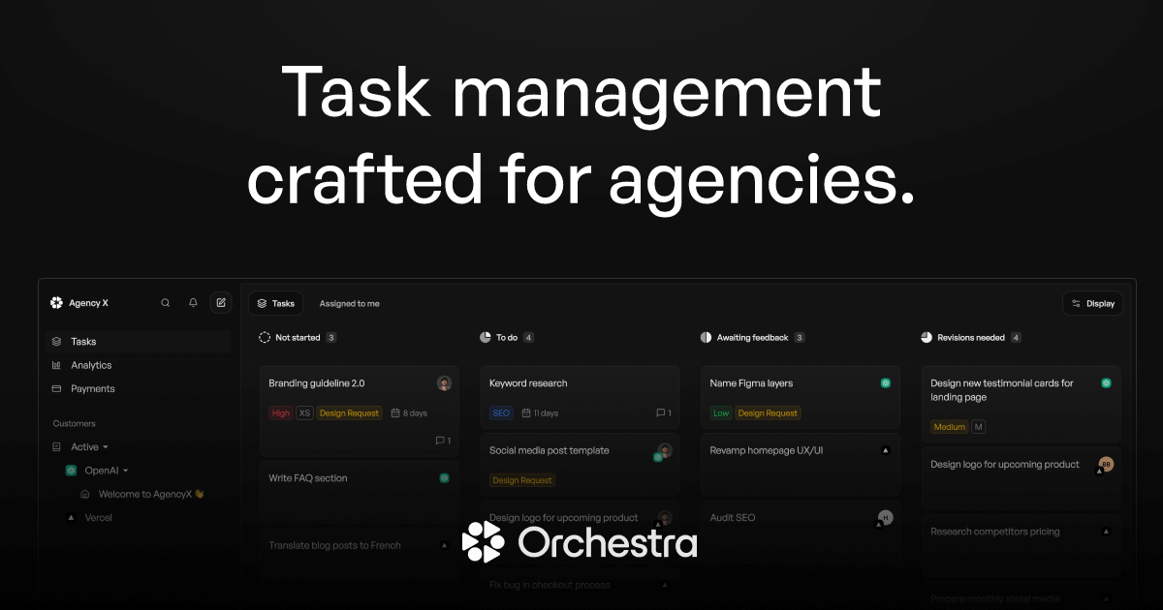Open the search with the magnifier icon
The width and height of the screenshot is (1163, 610).
pyautogui.click(x=165, y=302)
